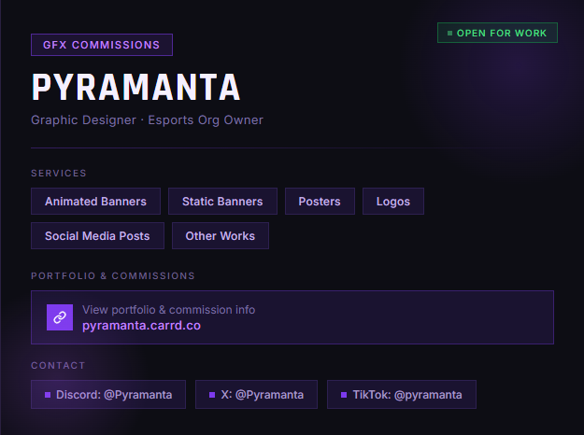Click the purple chain-link icon
The image size is (584, 435).
point(60,317)
